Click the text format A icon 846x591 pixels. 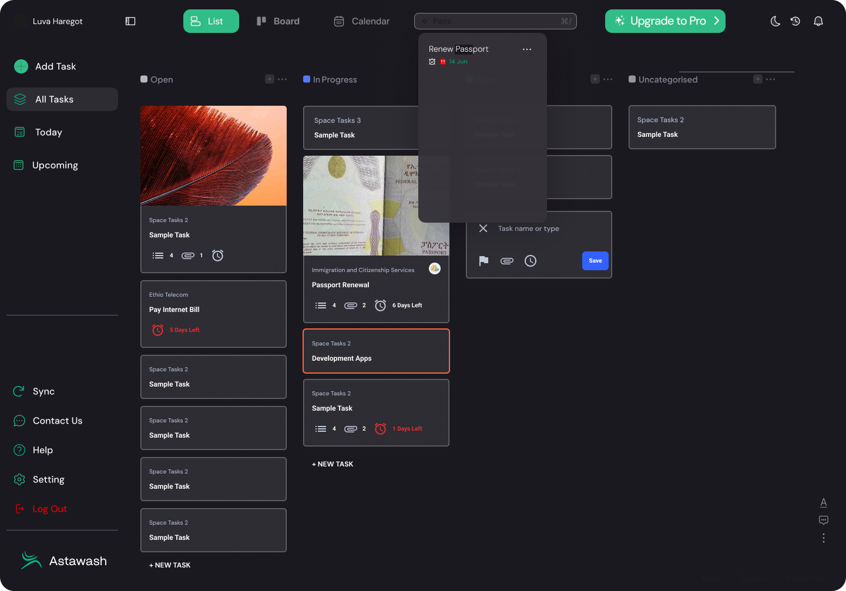click(x=824, y=502)
